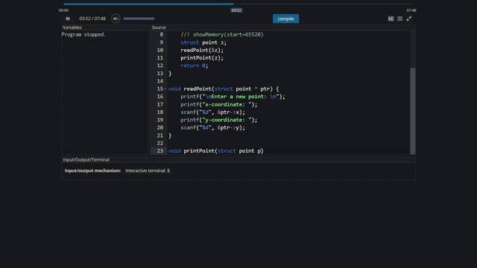Click void printPoint declaration line 23
The width and height of the screenshot is (477, 268).
click(215, 151)
